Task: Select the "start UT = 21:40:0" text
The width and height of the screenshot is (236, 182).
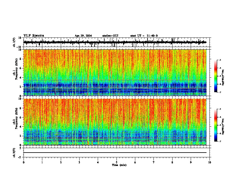Action: pos(144,36)
